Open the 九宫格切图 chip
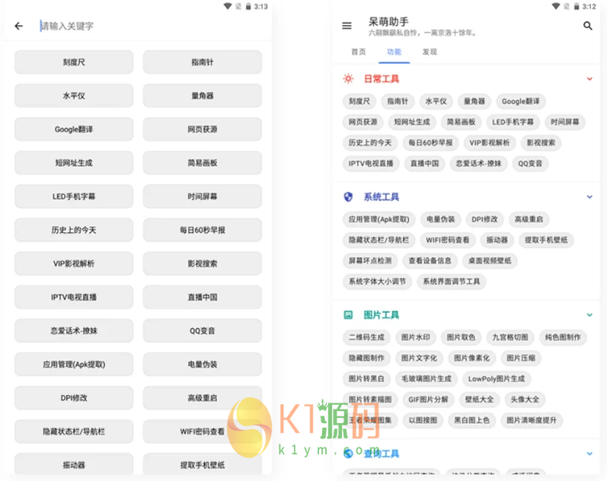The image size is (607, 481). [x=510, y=337]
